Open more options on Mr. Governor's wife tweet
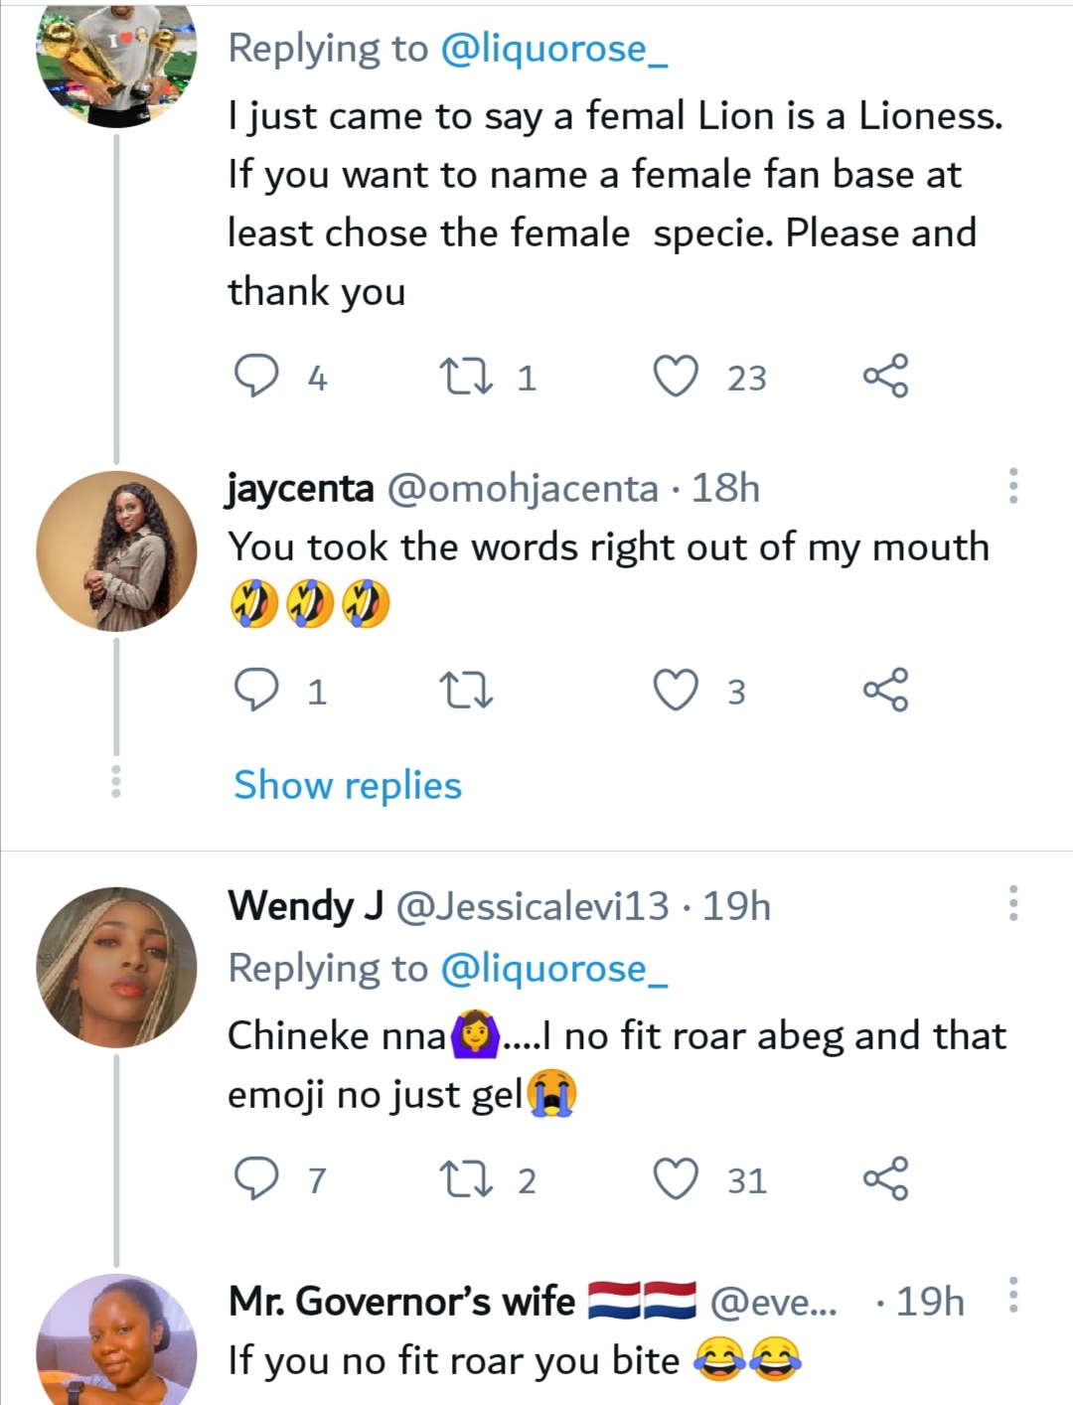Viewport: 1073px width, 1405px height. point(1013,1295)
